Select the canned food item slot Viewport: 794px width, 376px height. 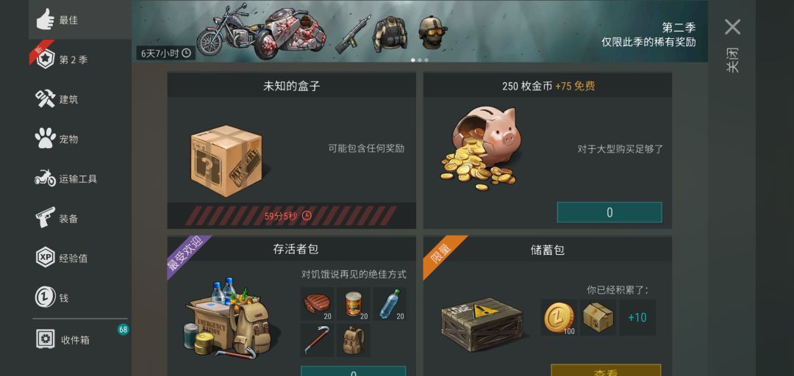354,304
